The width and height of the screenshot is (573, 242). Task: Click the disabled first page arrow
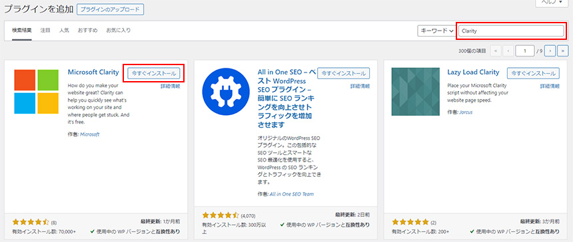(496, 51)
